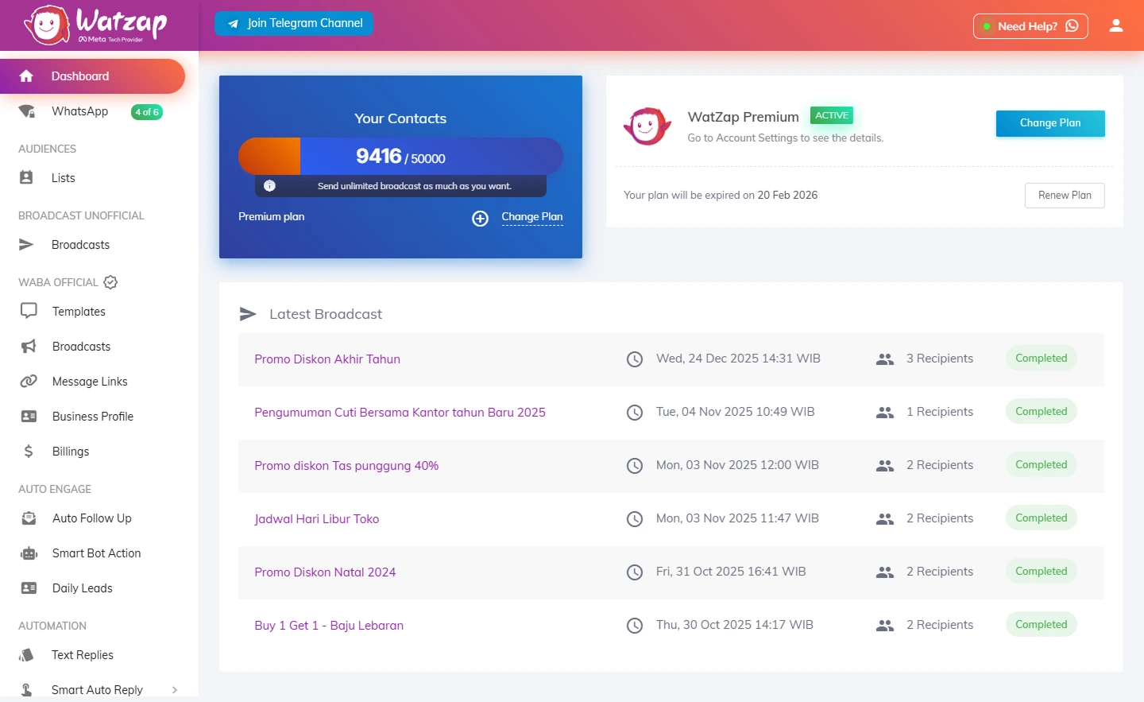Open the Jadwal Hari Libur Toko broadcast
Viewport: 1144px width, 702px height.
pyautogui.click(x=316, y=519)
